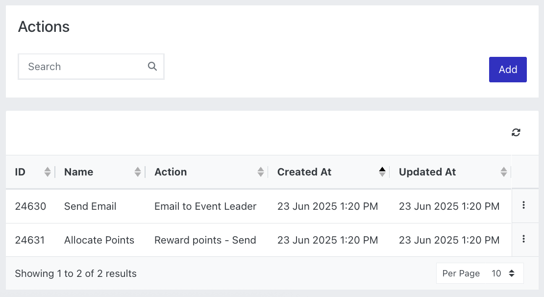
Task: Click the Name column header
Action: tap(79, 172)
